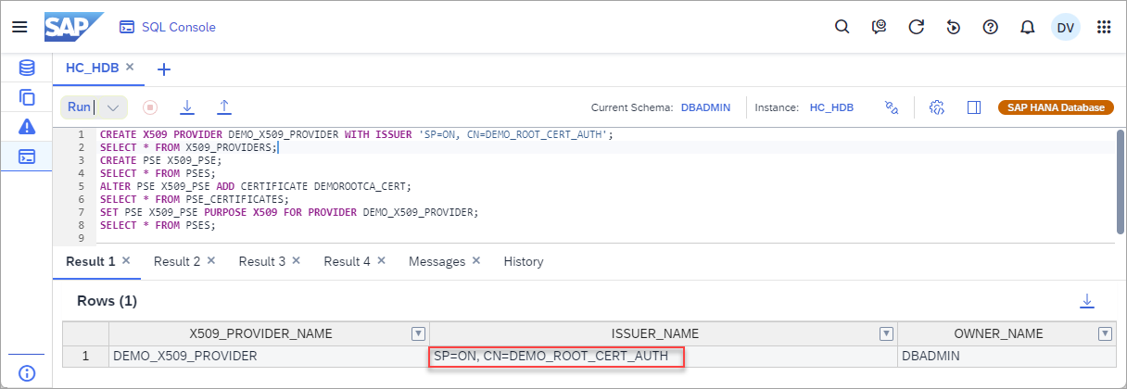1127x389 pixels.
Task: Close the Messages tab
Action: [475, 260]
